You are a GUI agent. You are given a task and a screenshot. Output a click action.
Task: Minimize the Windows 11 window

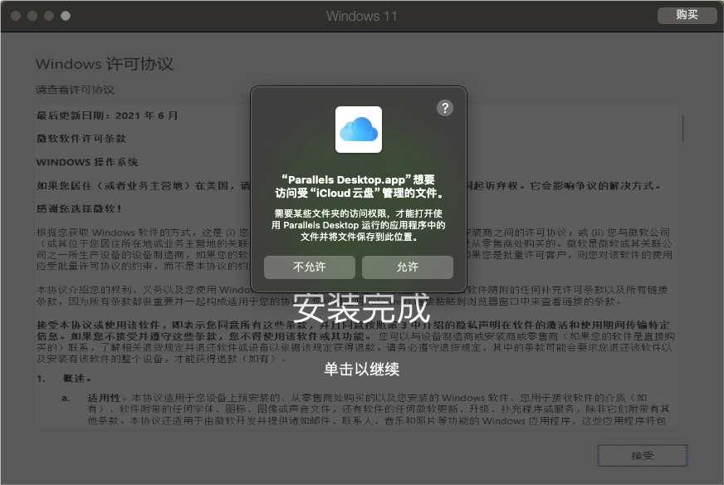[x=32, y=16]
